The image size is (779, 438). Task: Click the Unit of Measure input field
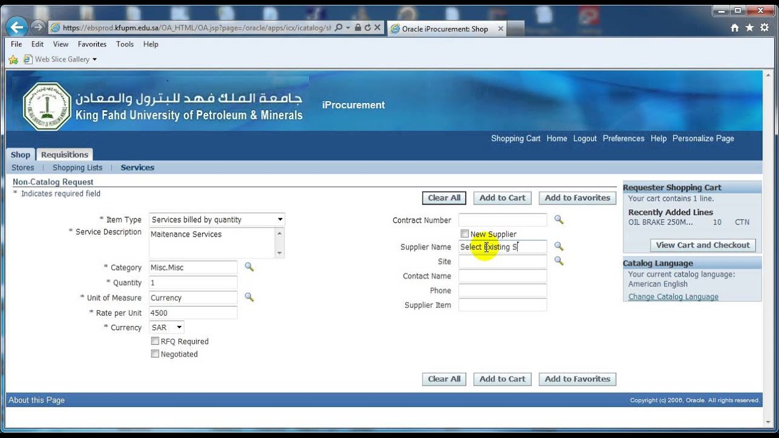pos(193,297)
